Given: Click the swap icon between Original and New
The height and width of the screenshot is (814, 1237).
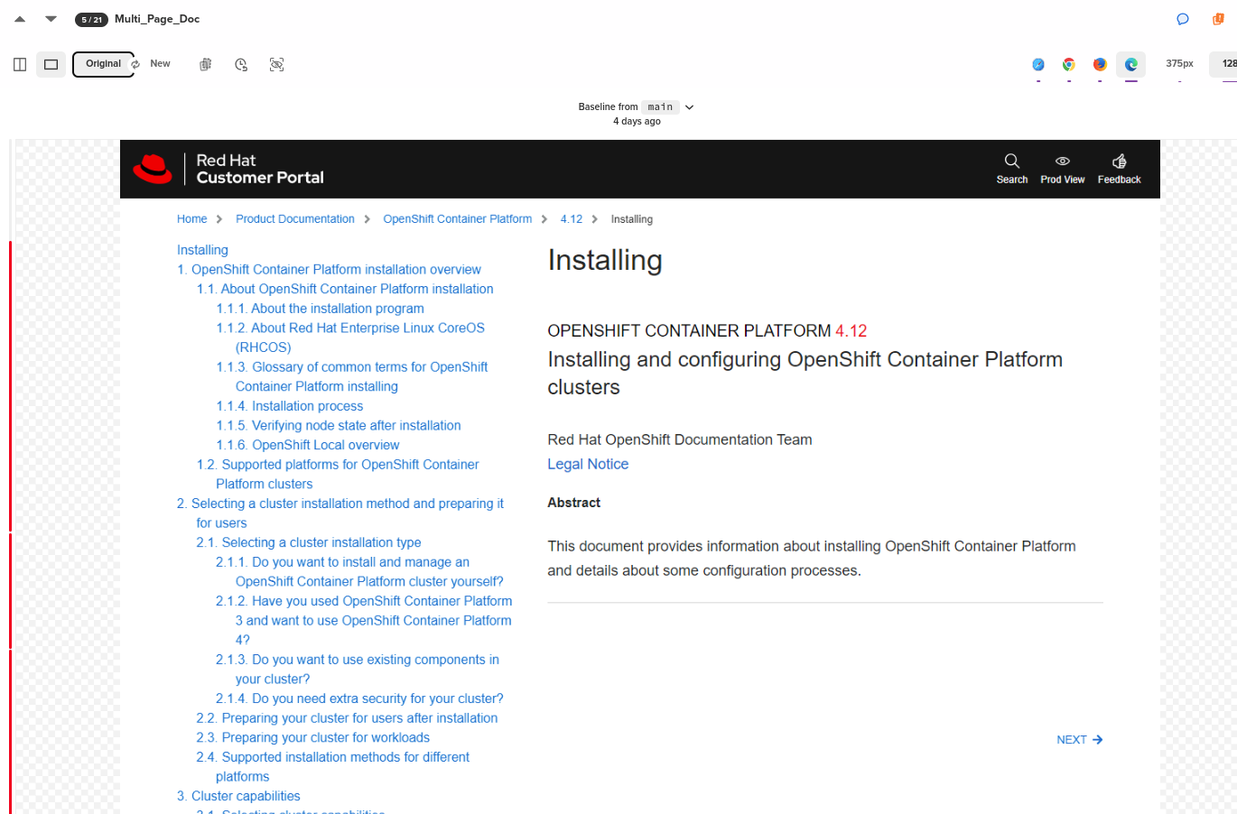Looking at the screenshot, I should (x=135, y=64).
